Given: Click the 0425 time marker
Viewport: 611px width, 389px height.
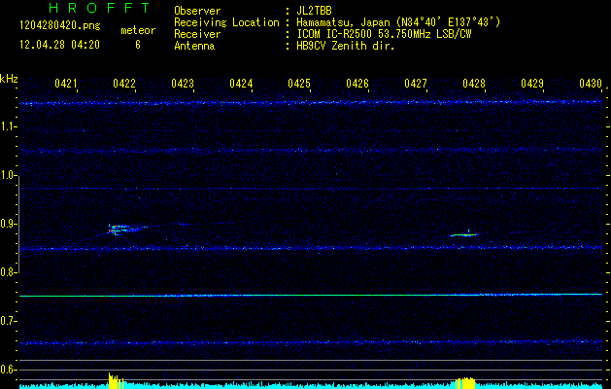Looking at the screenshot, I should (299, 85).
